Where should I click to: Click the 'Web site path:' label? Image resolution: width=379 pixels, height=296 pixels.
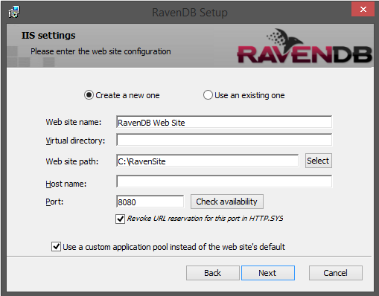coord(72,161)
